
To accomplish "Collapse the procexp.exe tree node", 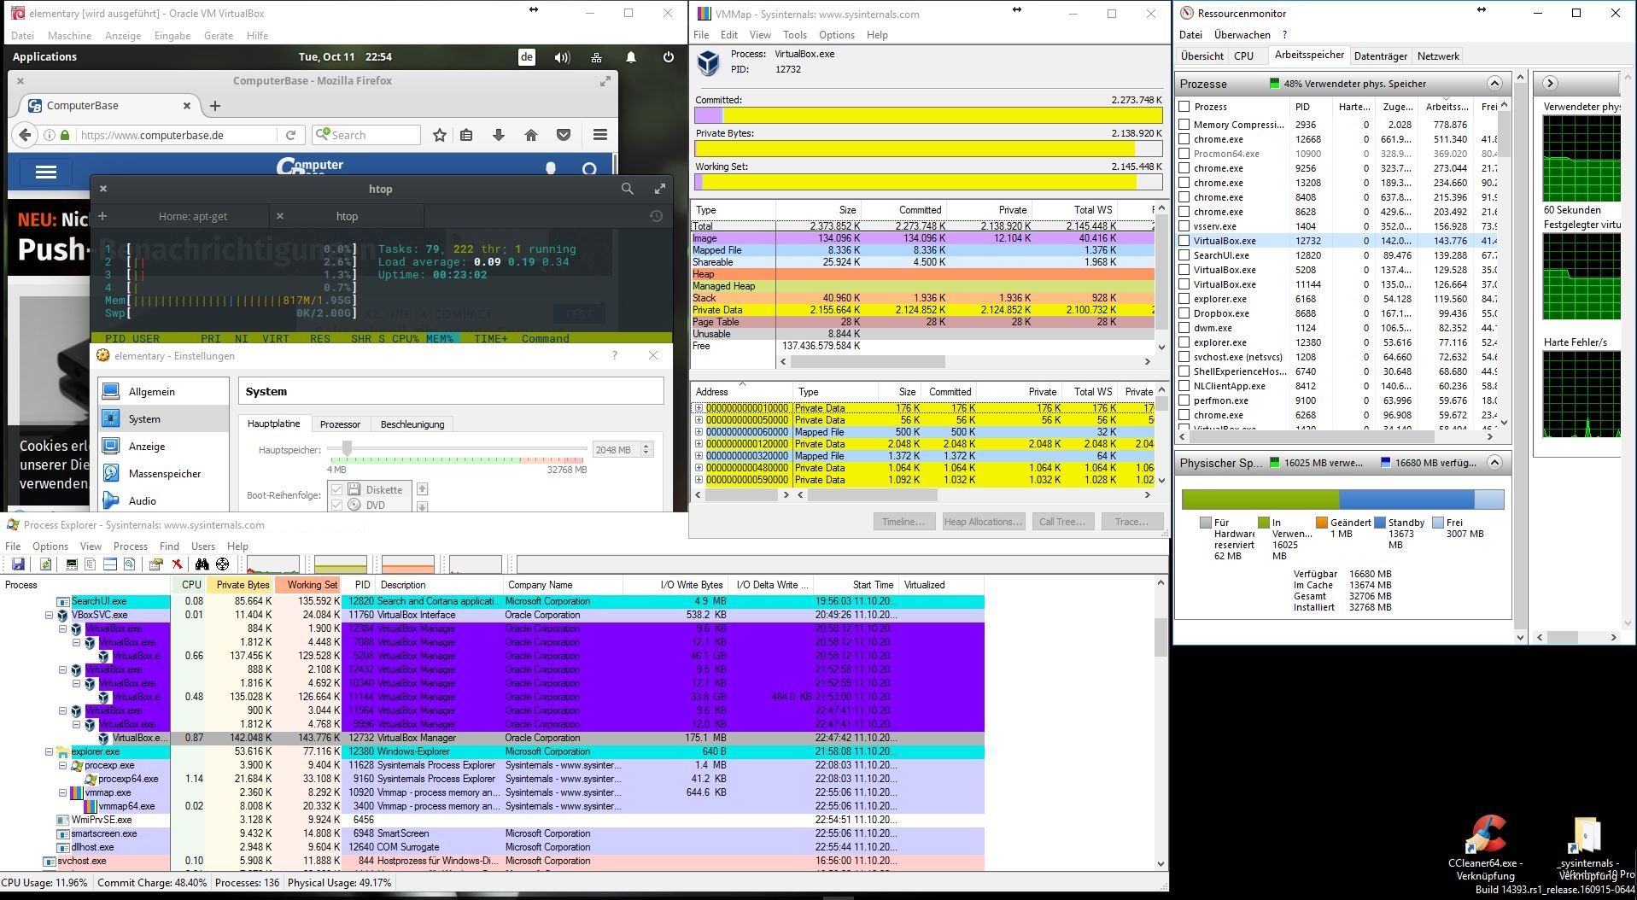I will 63,765.
